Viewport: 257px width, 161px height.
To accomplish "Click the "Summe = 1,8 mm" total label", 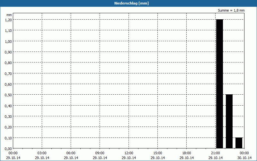I will pos(231,10).
